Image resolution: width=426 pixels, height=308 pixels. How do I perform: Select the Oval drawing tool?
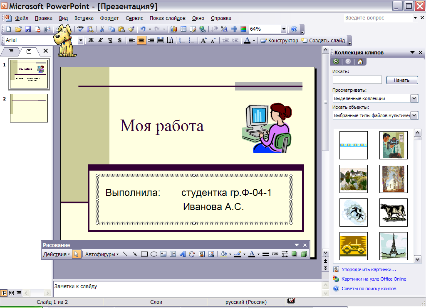pyautogui.click(x=154, y=254)
